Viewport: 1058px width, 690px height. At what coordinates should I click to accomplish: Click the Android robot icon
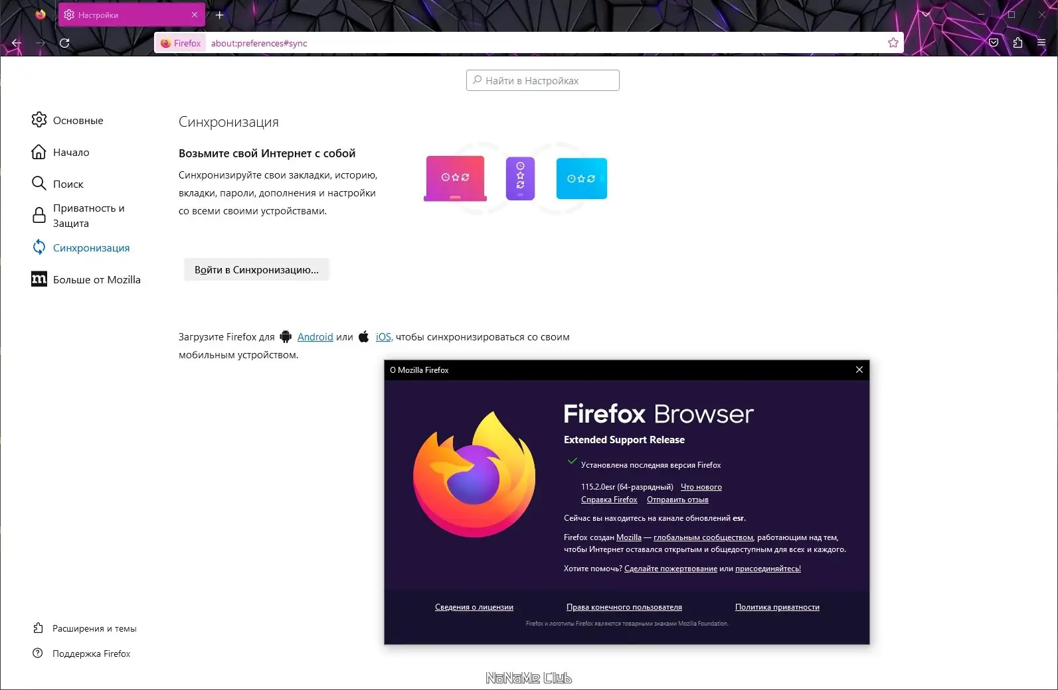[x=286, y=336]
